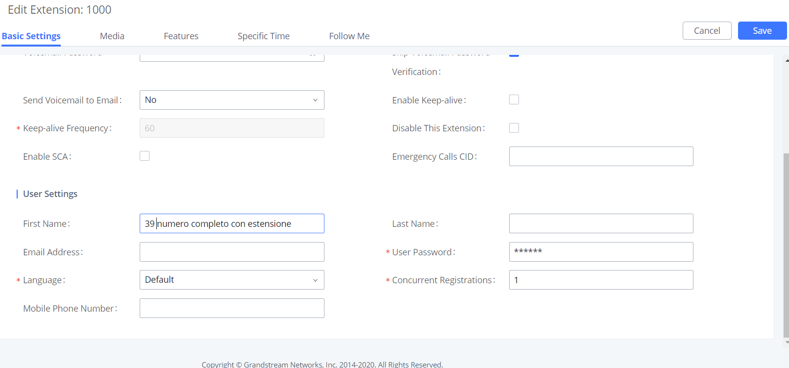Click the Mobile Phone Number field
The height and width of the screenshot is (368, 789).
[232, 308]
